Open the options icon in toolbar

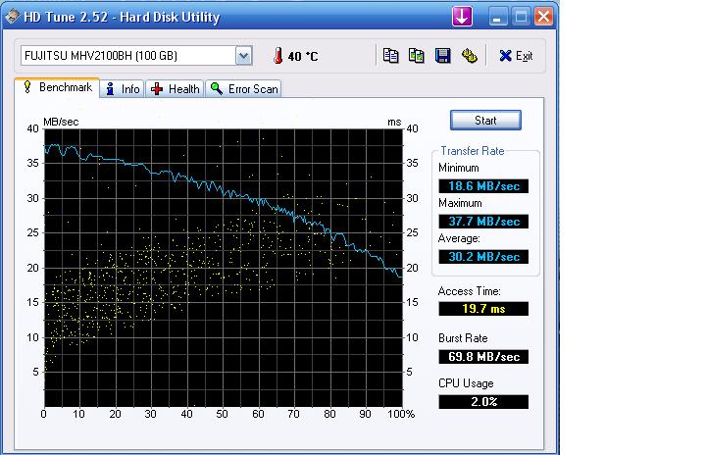469,56
